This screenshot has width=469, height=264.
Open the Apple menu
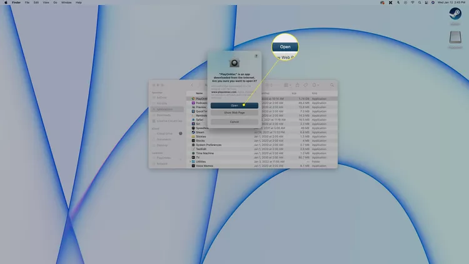tap(6, 3)
